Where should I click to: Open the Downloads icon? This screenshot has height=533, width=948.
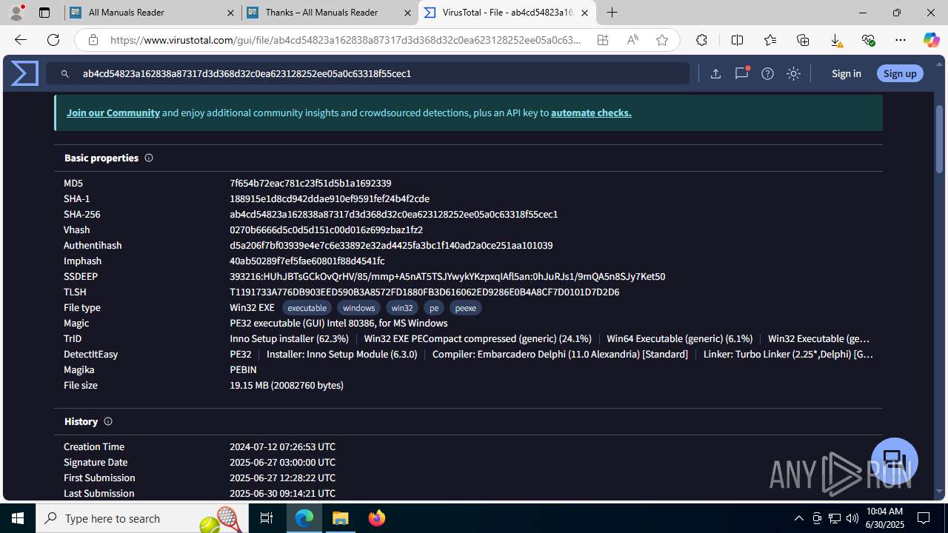(x=835, y=40)
